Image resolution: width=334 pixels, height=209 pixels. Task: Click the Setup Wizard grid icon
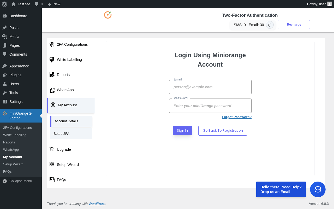click(x=52, y=164)
